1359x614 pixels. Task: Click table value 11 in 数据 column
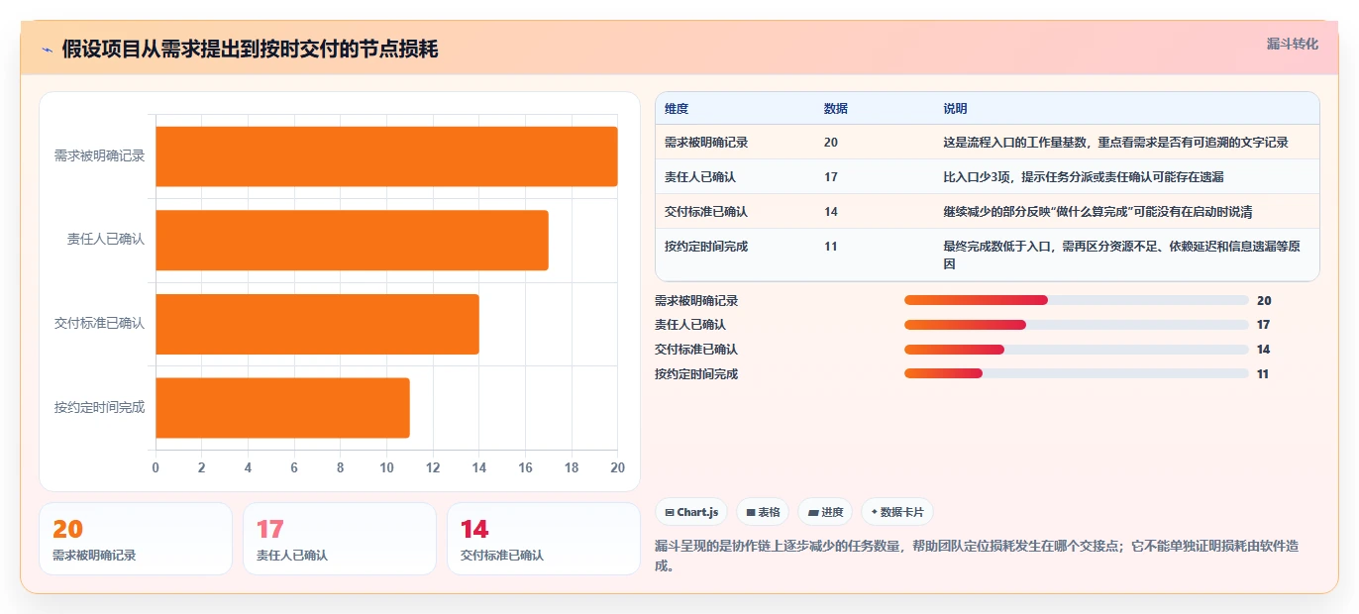tap(830, 247)
